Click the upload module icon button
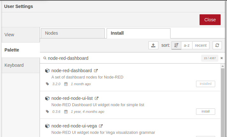 point(153,45)
